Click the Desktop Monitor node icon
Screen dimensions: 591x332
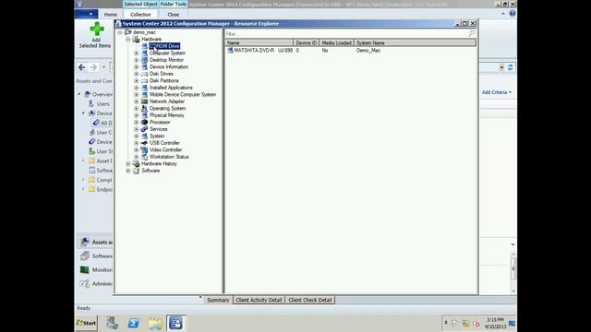point(144,60)
